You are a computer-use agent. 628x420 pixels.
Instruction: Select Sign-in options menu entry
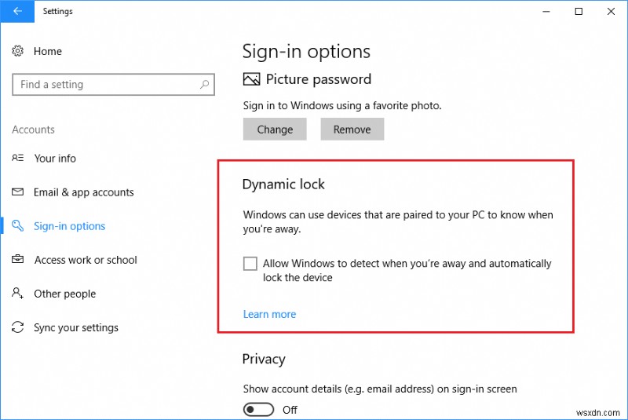(69, 226)
